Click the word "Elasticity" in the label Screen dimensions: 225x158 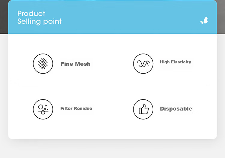coord(181,62)
